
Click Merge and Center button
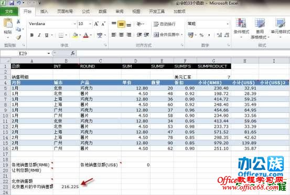click(x=166, y=35)
